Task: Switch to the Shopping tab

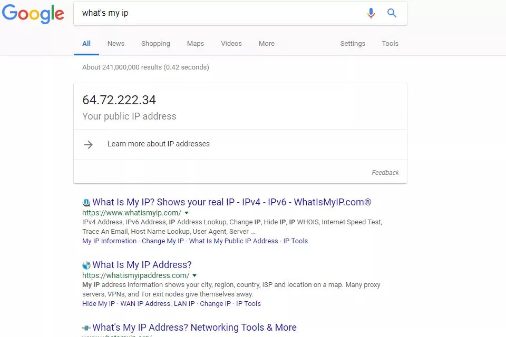Action: point(155,44)
